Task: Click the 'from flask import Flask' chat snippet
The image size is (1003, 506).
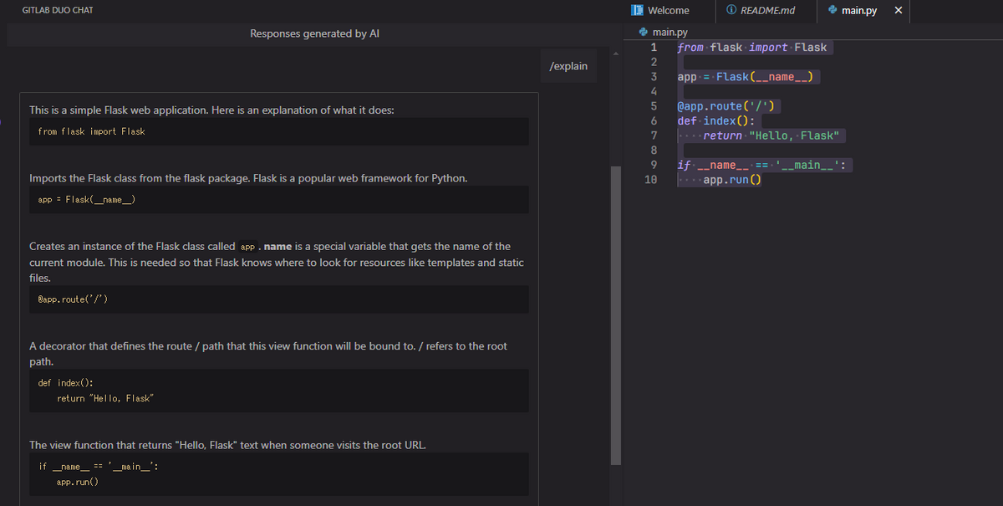Action: tap(278, 131)
